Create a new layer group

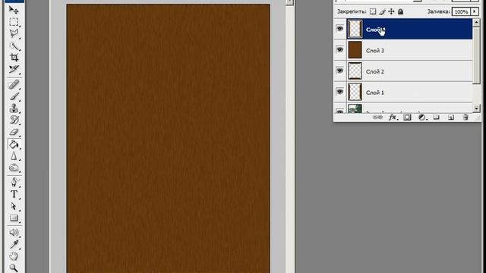(436, 118)
